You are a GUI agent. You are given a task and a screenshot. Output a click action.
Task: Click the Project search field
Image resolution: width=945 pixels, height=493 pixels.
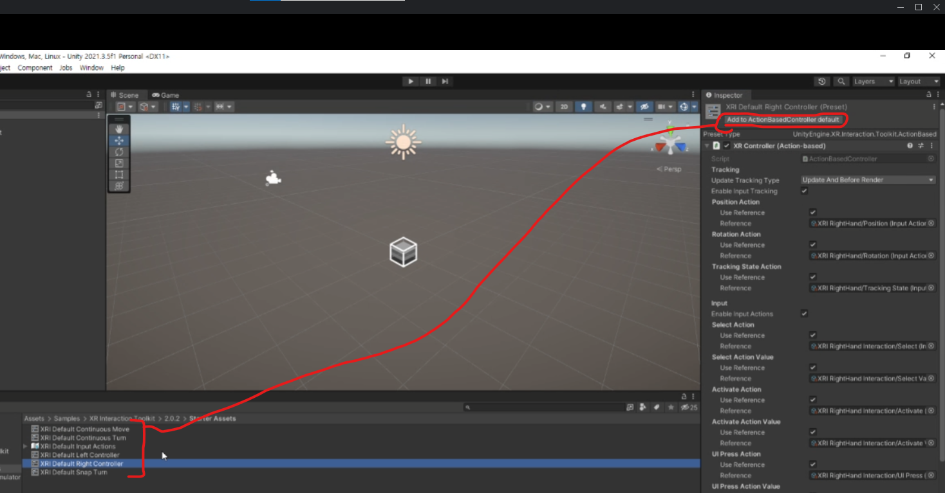pyautogui.click(x=544, y=408)
